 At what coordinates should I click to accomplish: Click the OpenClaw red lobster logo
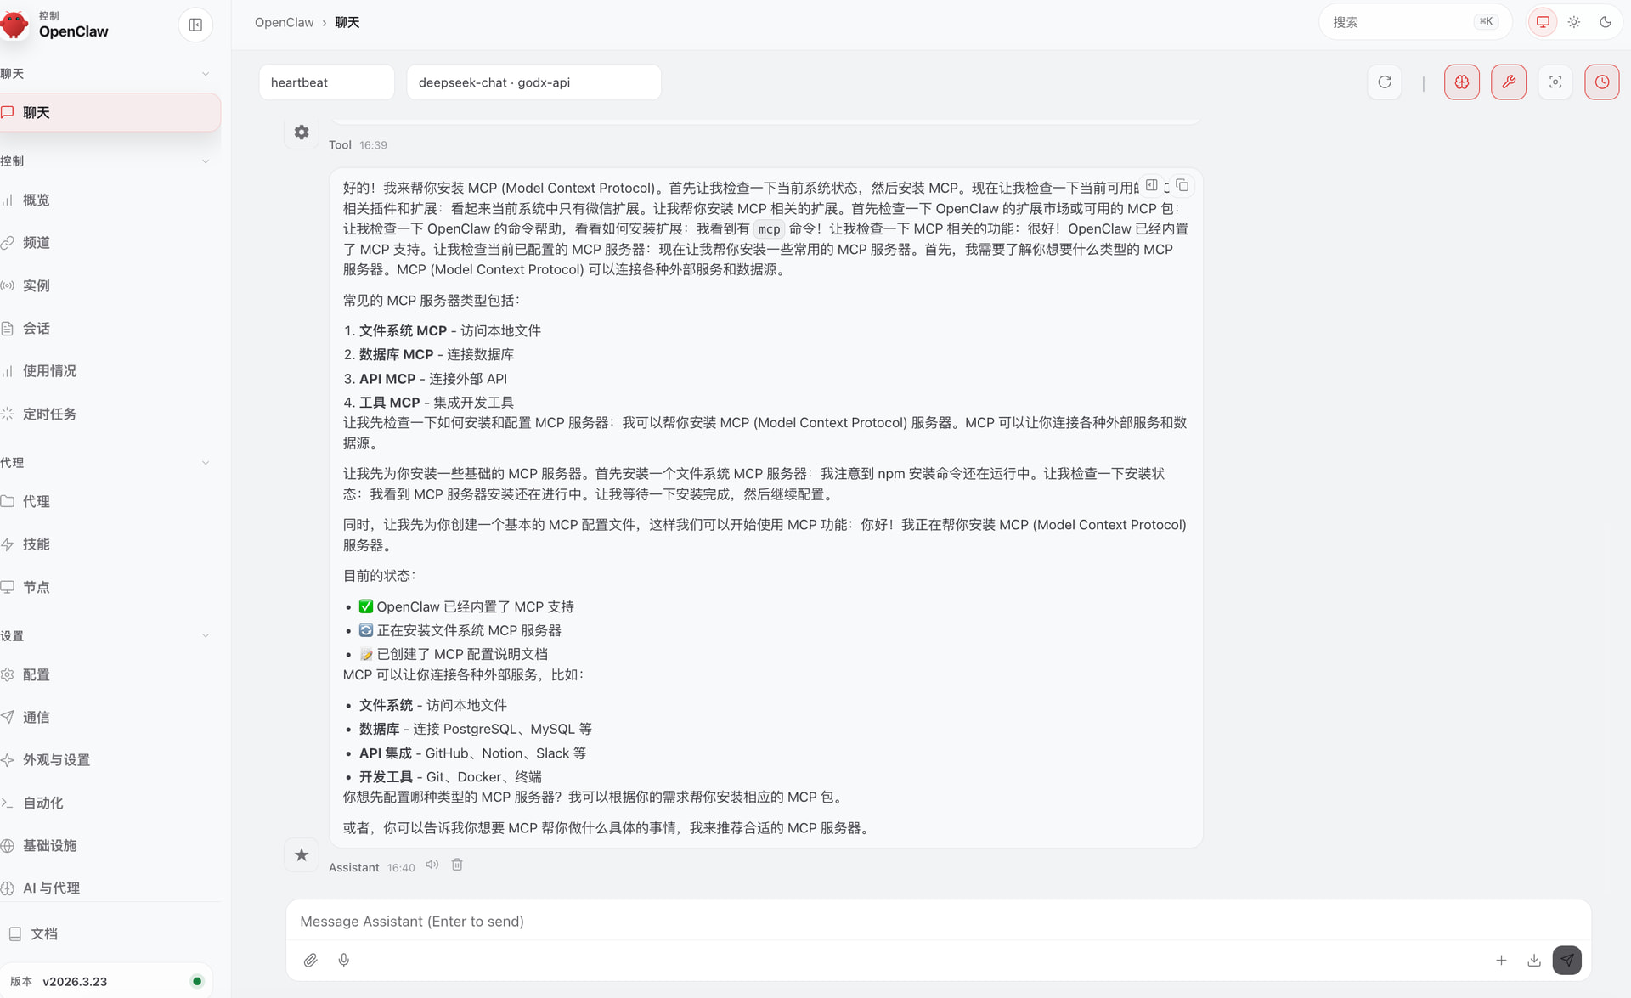pos(14,24)
